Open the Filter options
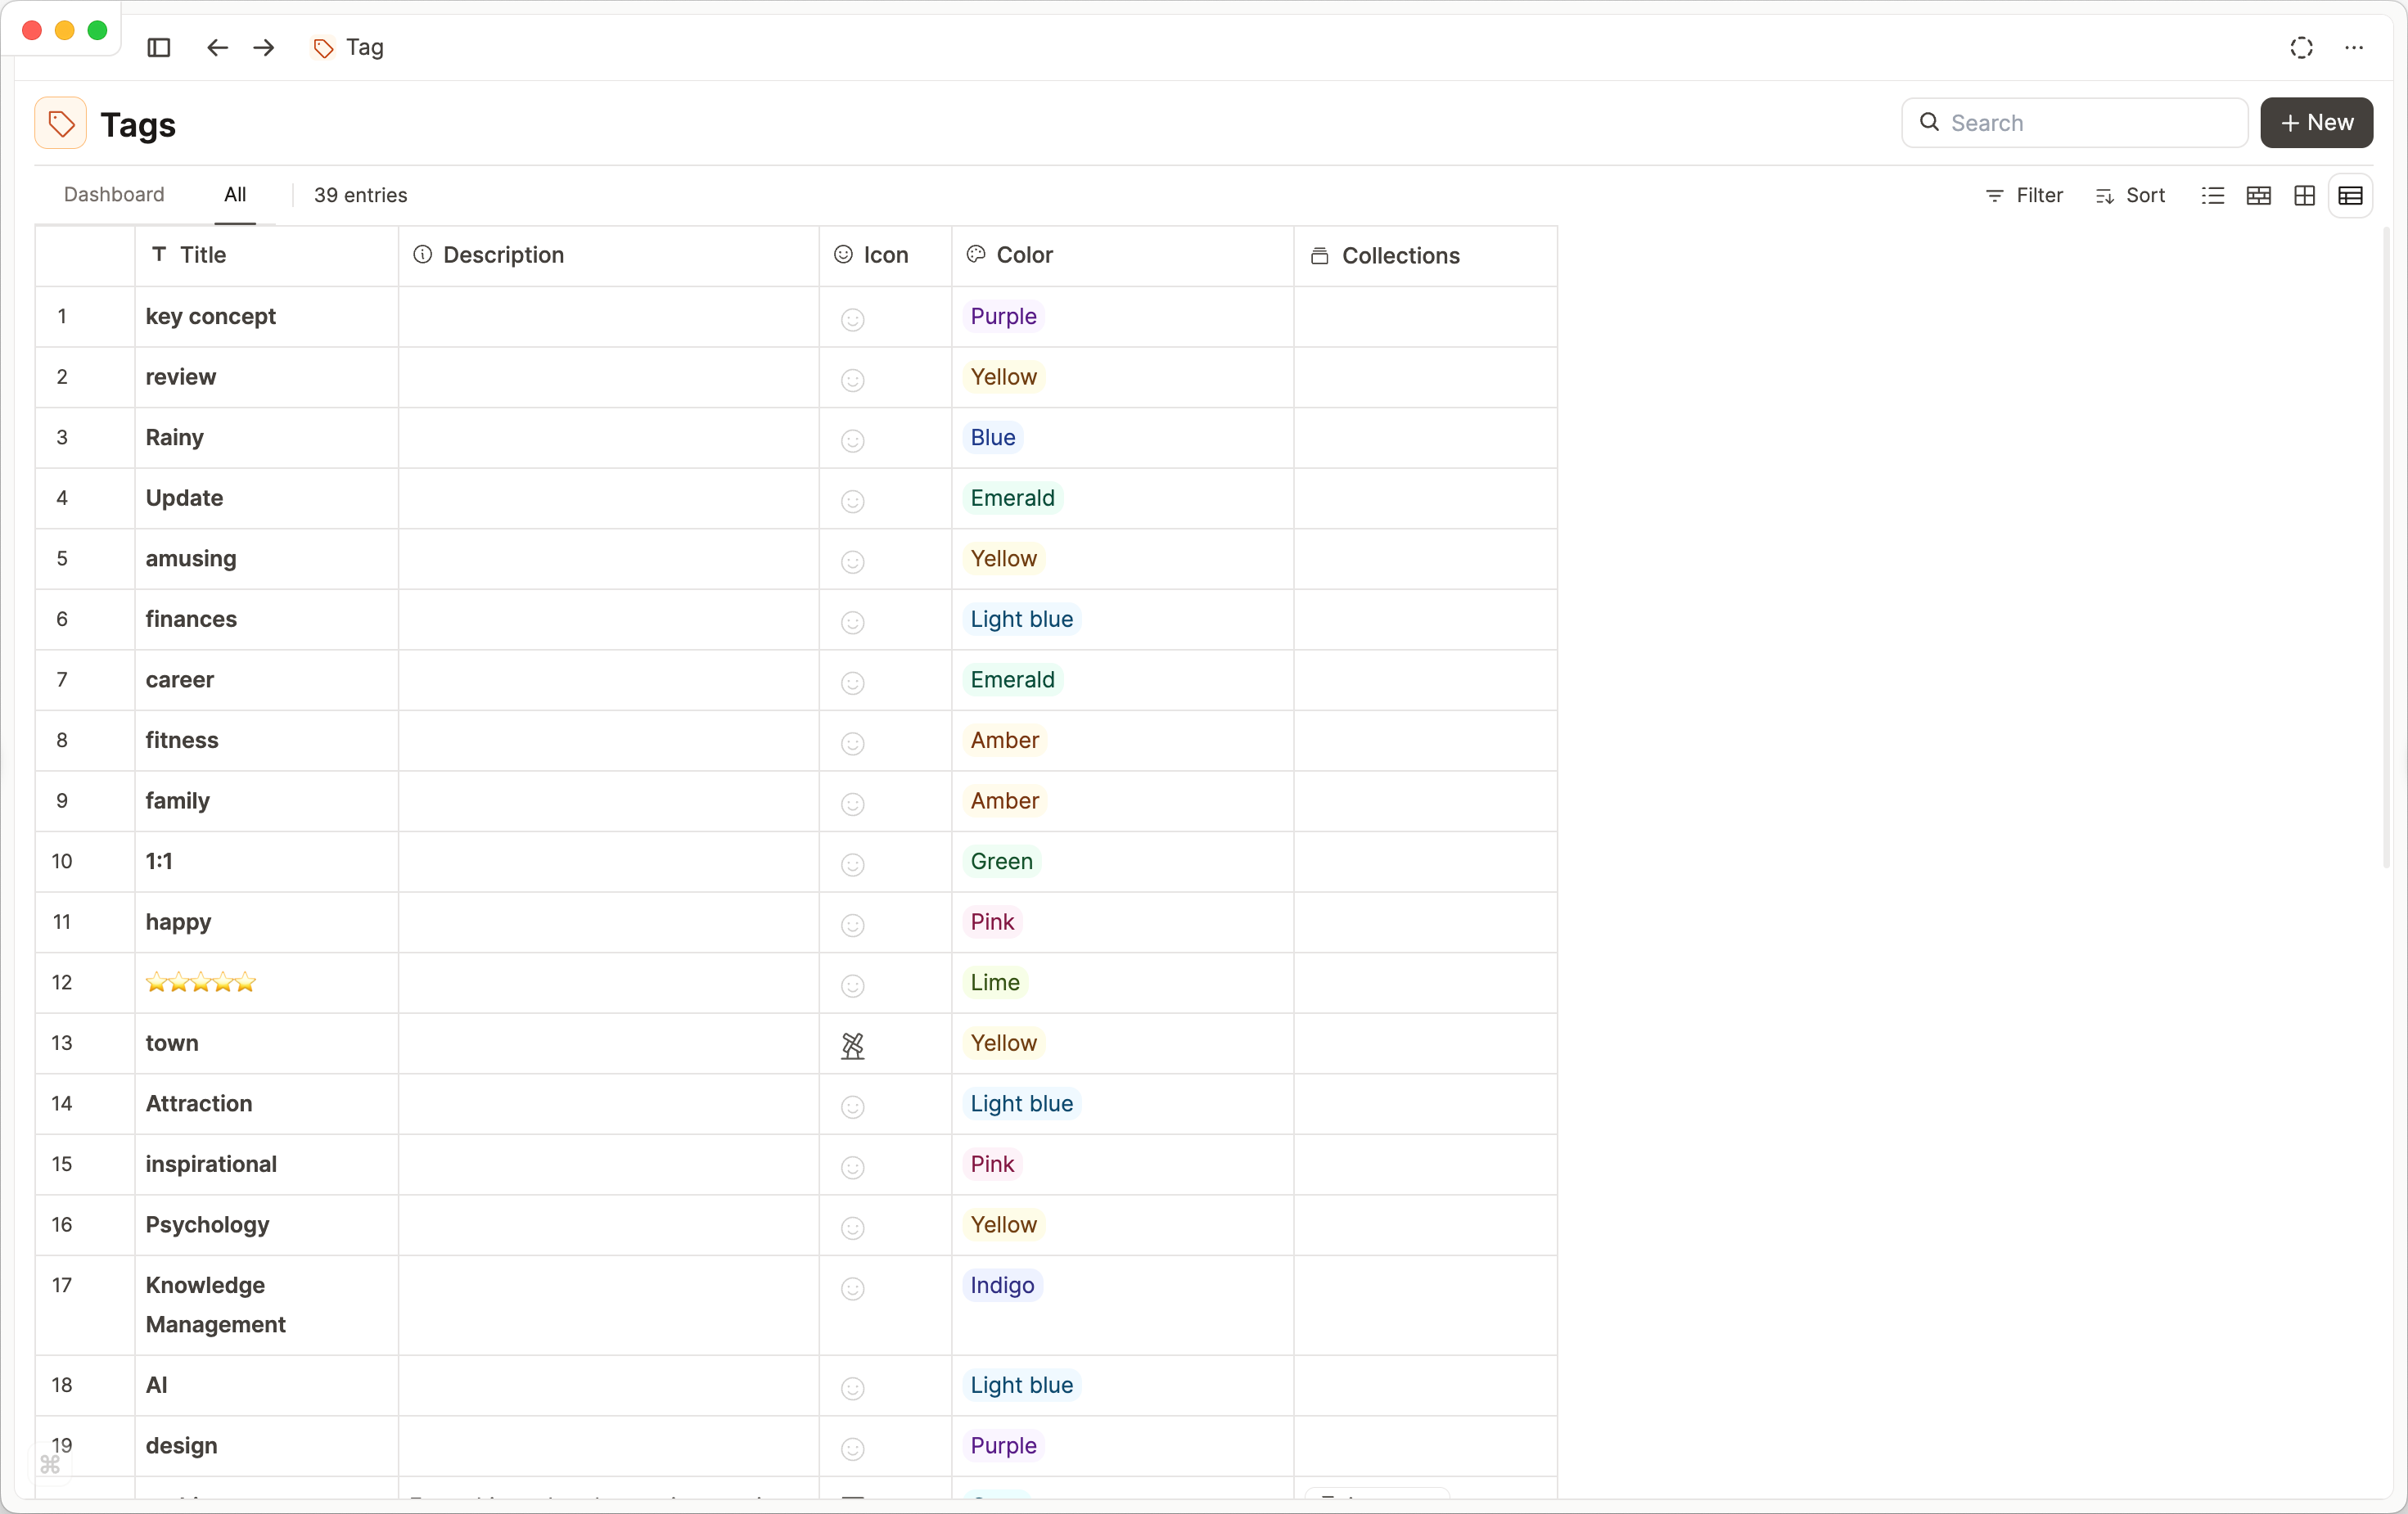 [2023, 195]
